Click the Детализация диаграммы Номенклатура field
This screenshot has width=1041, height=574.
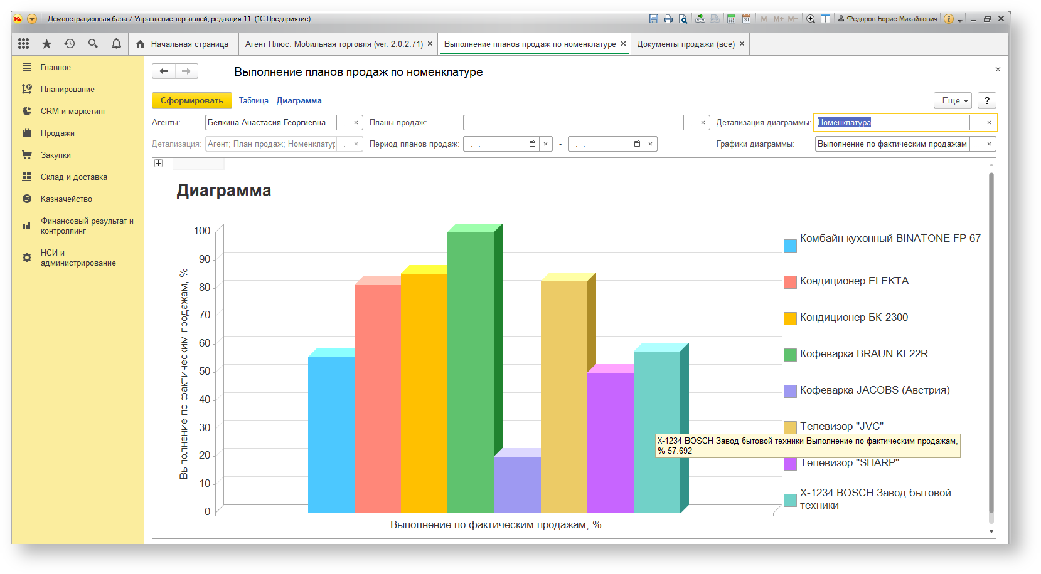[x=892, y=123]
